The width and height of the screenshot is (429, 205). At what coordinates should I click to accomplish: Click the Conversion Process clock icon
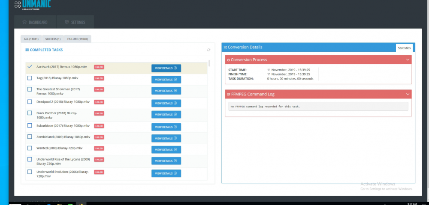[229, 60]
